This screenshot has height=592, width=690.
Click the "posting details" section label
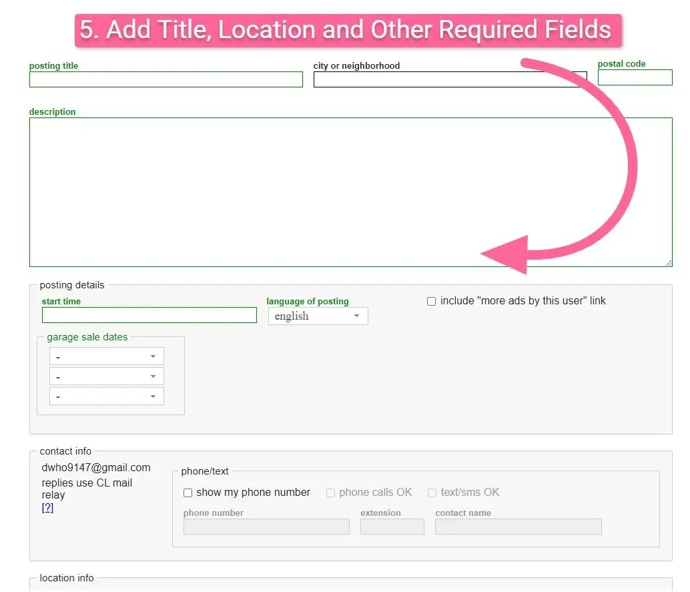tap(72, 285)
